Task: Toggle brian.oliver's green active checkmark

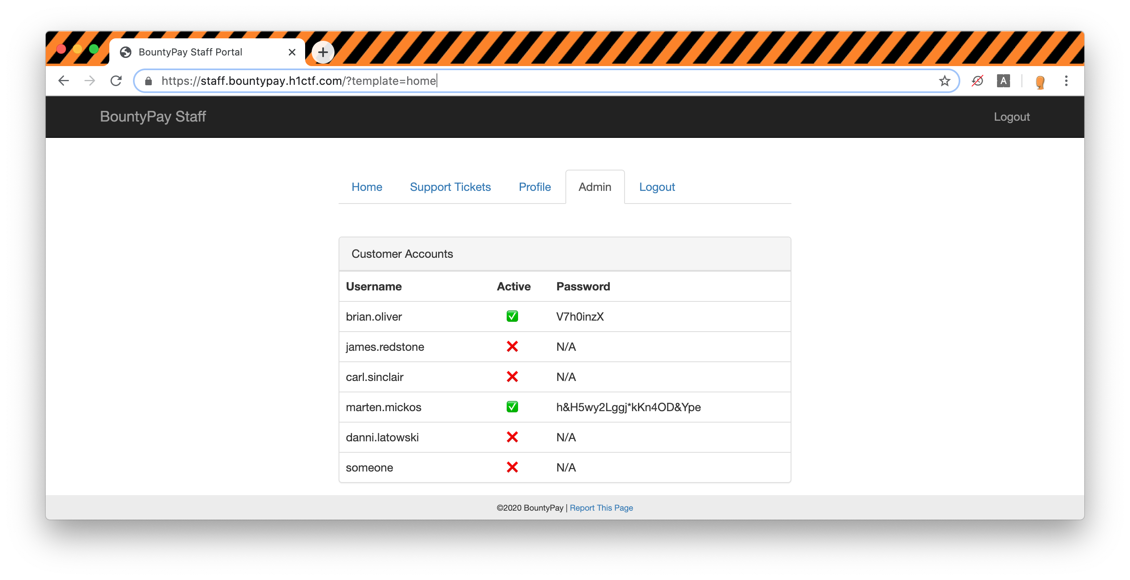Action: (512, 317)
